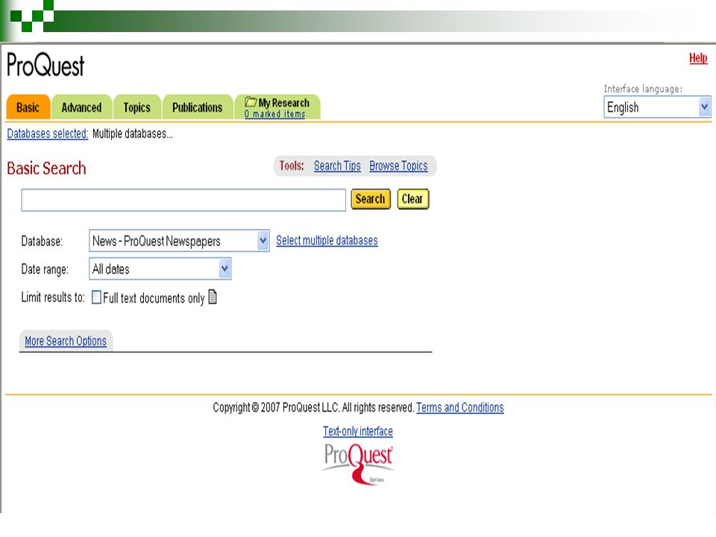The width and height of the screenshot is (716, 537).
Task: Click the My Research folder icon
Action: 251,101
